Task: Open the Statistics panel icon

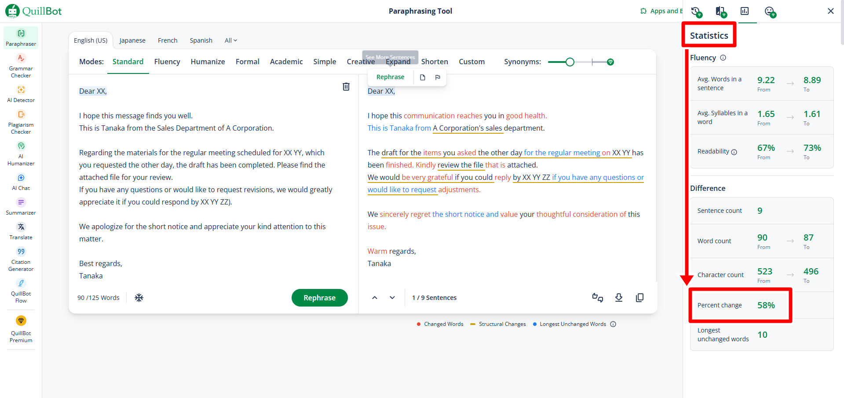Action: [x=745, y=11]
